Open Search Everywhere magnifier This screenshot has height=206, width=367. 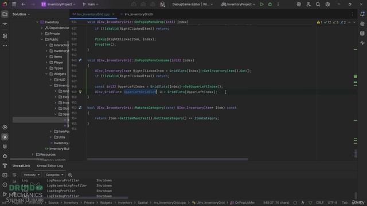(318, 4)
